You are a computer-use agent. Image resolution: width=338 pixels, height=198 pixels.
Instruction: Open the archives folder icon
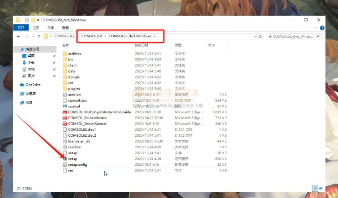pyautogui.click(x=65, y=53)
